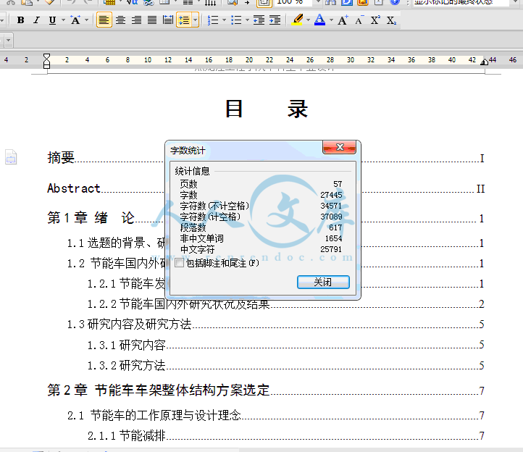Image resolution: width=523 pixels, height=452 pixels.
Task: Toggle italic formatting
Action: click(36, 20)
